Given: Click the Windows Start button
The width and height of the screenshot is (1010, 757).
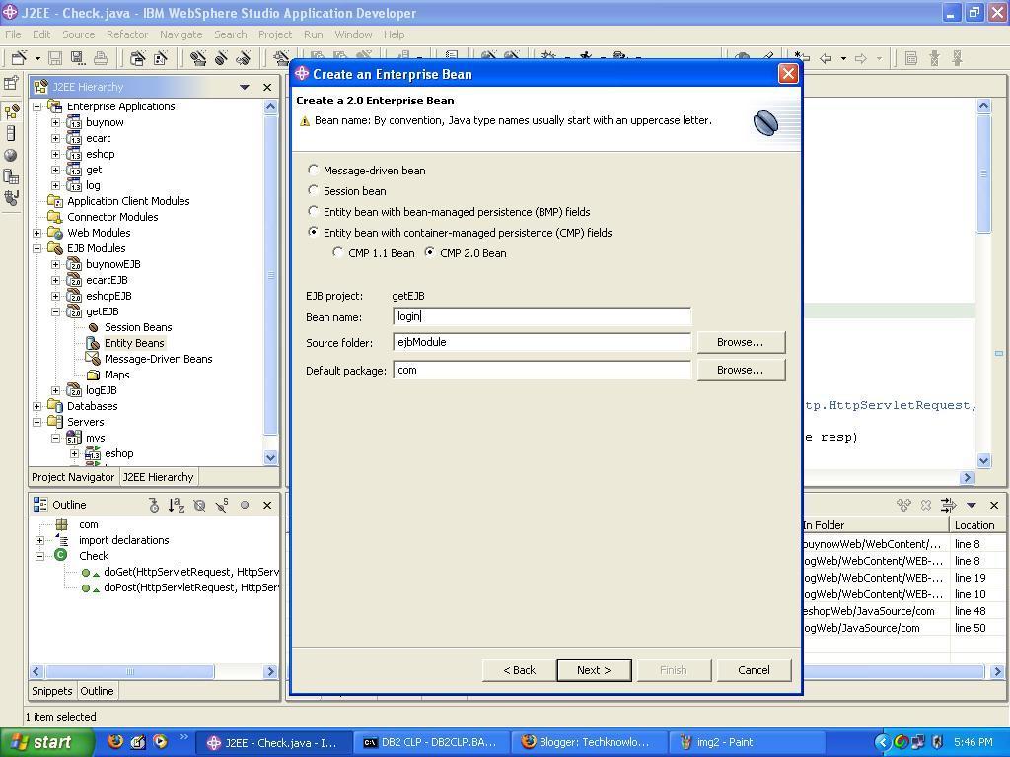Looking at the screenshot, I should point(46,743).
